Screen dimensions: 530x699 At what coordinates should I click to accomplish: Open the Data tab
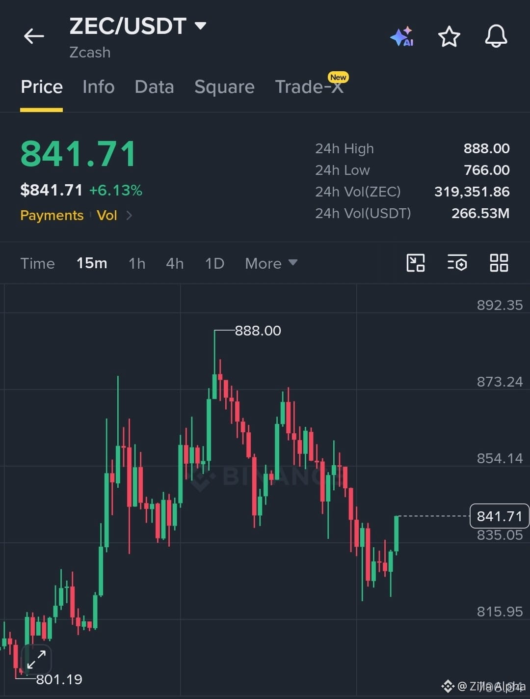[x=154, y=87]
